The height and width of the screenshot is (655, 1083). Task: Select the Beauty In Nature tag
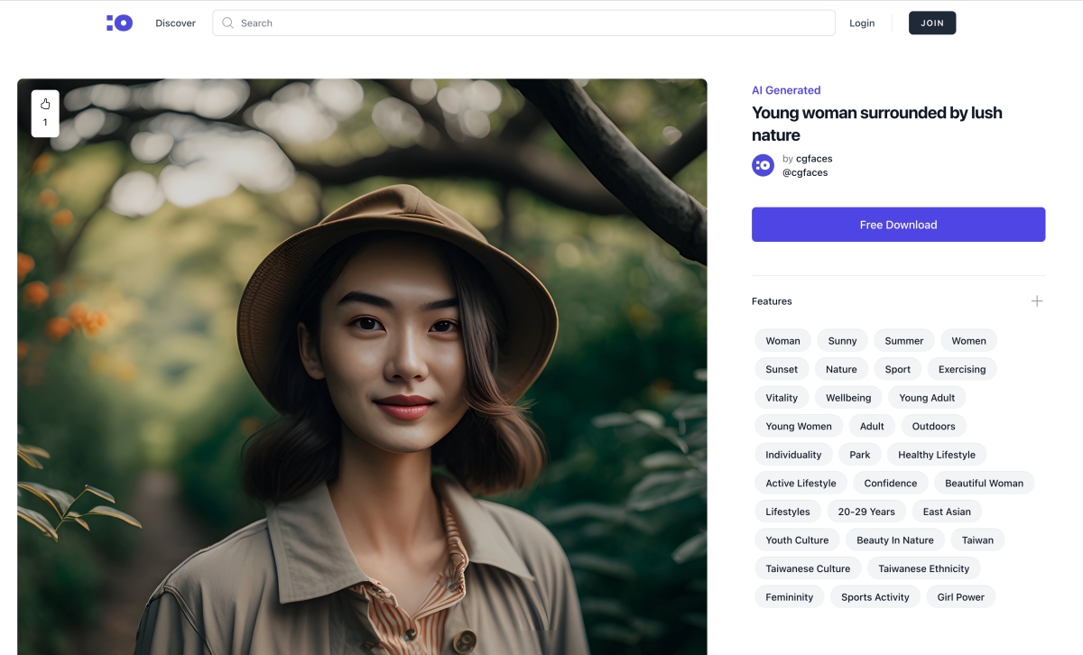[x=895, y=540]
